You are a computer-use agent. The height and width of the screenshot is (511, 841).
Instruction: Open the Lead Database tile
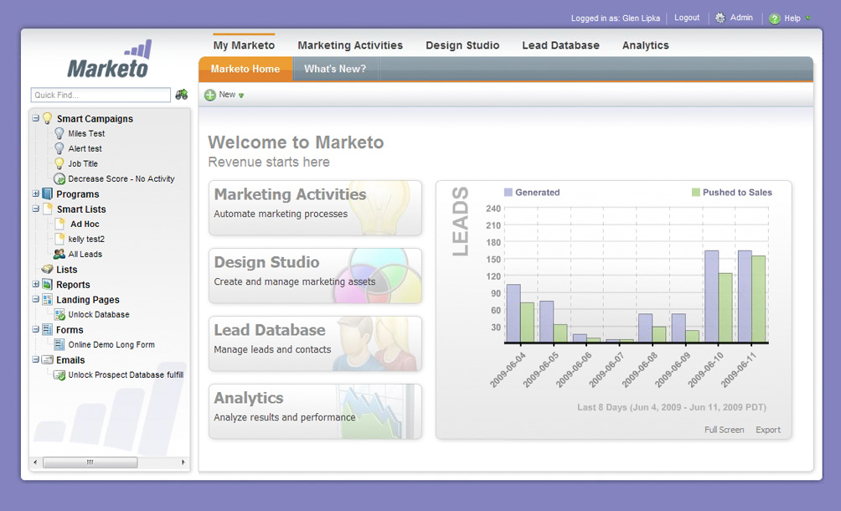(315, 343)
